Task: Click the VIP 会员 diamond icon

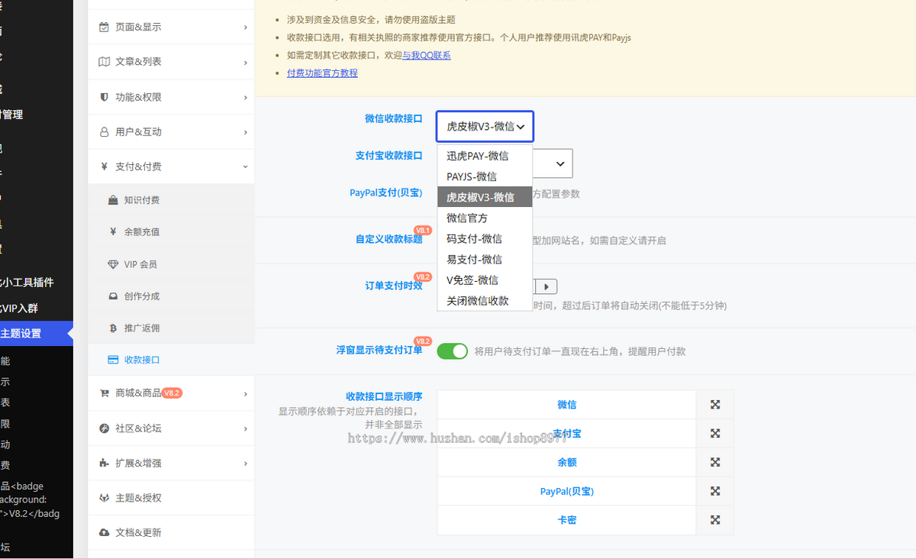Action: coord(113,264)
